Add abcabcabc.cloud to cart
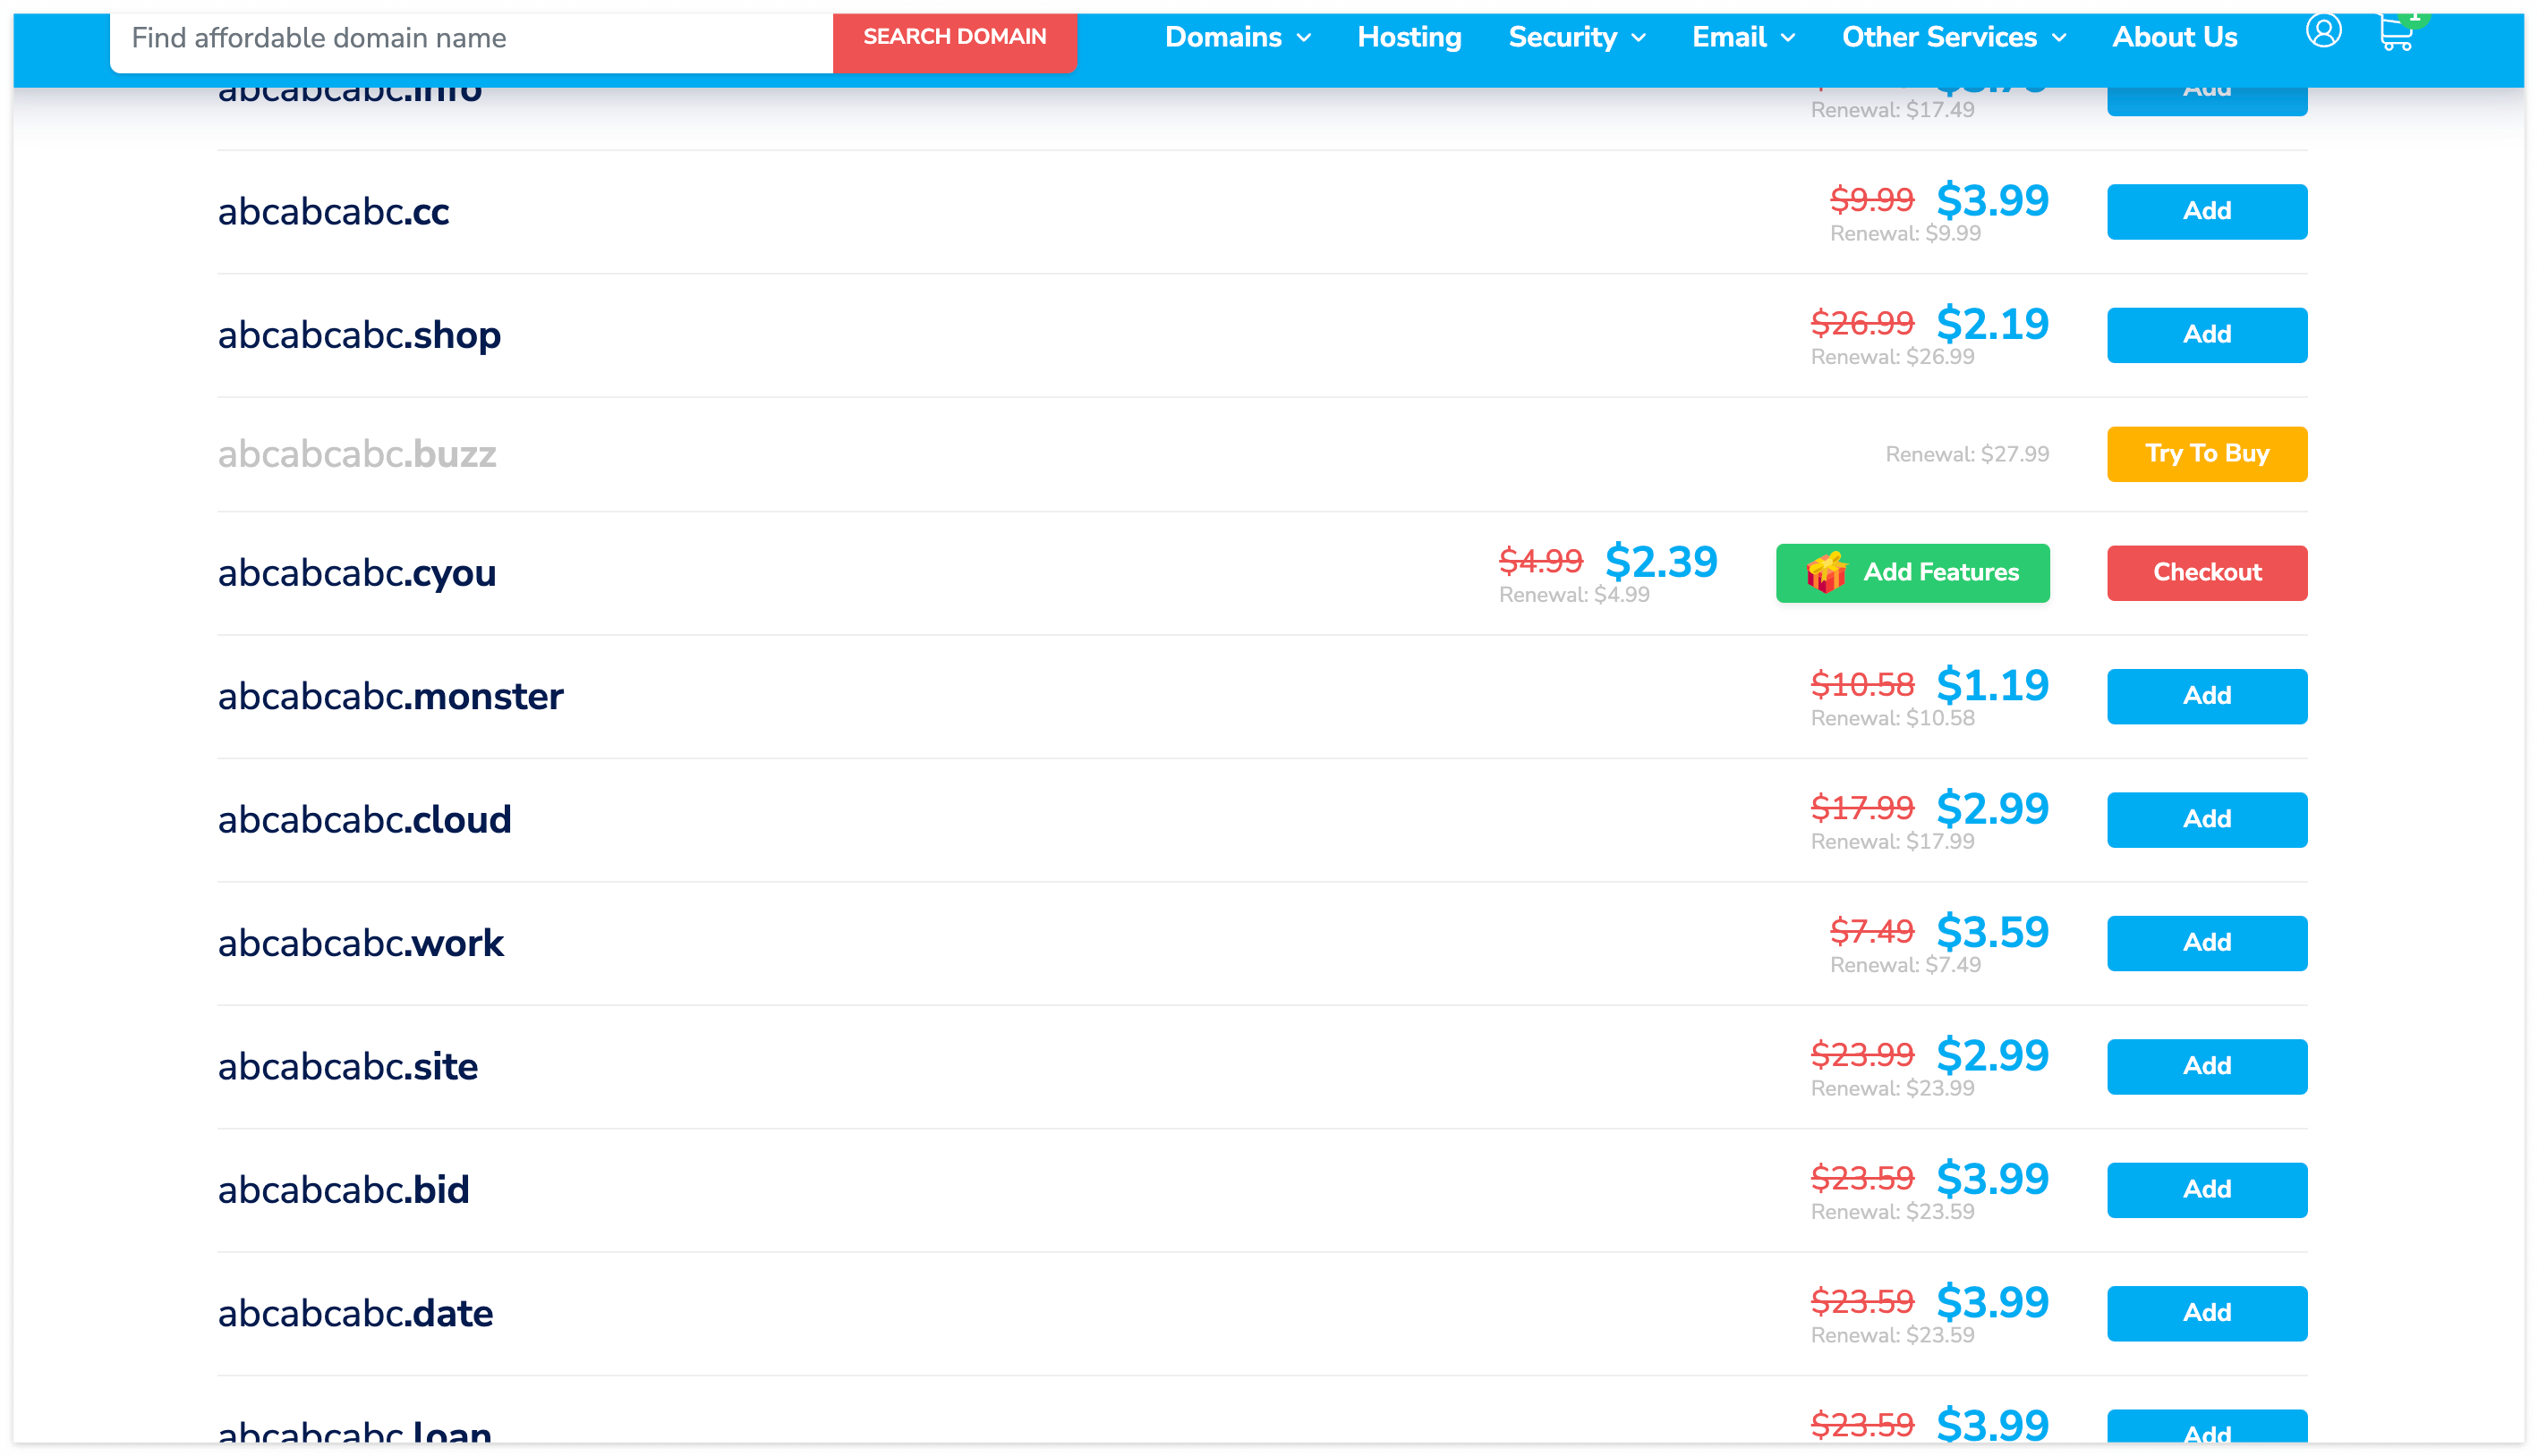 tap(2206, 819)
